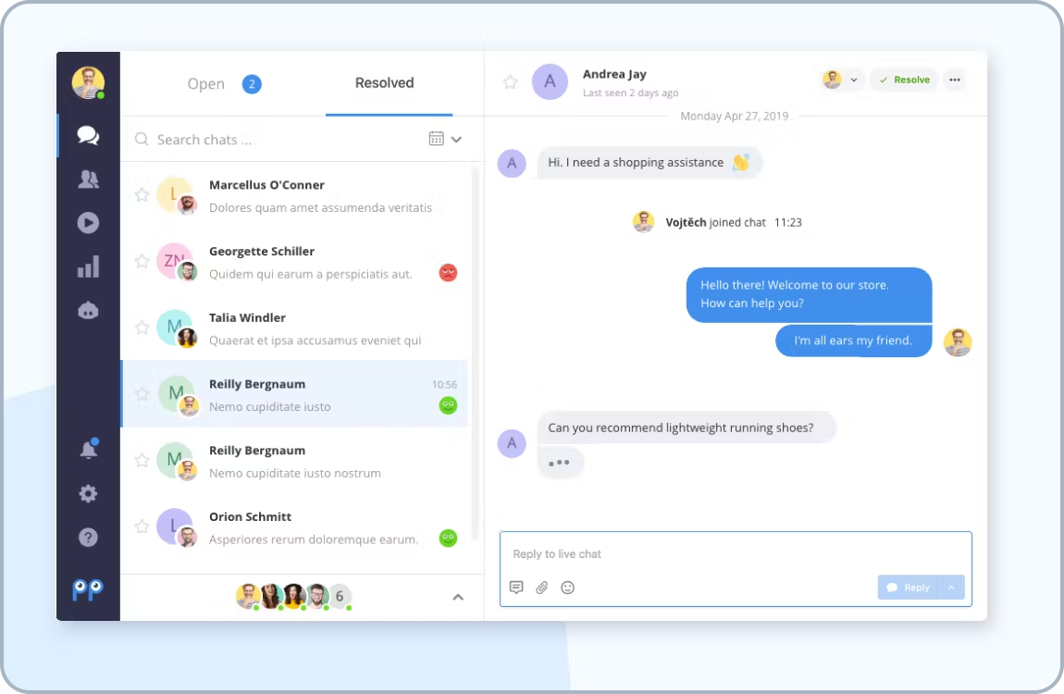Star the Andrea Jay conversation
The height and width of the screenshot is (694, 1064).
click(511, 82)
